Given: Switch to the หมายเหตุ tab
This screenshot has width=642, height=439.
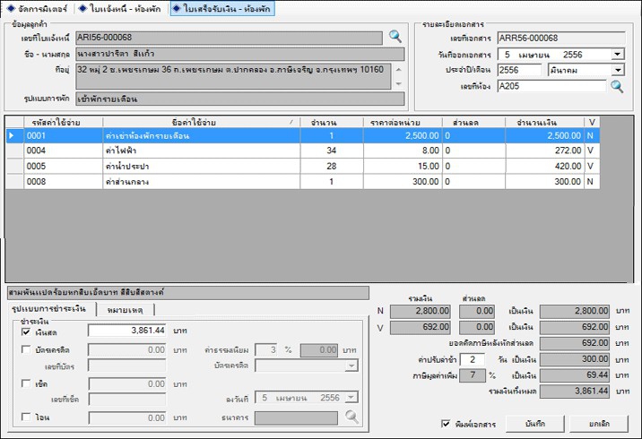Looking at the screenshot, I should click(126, 310).
